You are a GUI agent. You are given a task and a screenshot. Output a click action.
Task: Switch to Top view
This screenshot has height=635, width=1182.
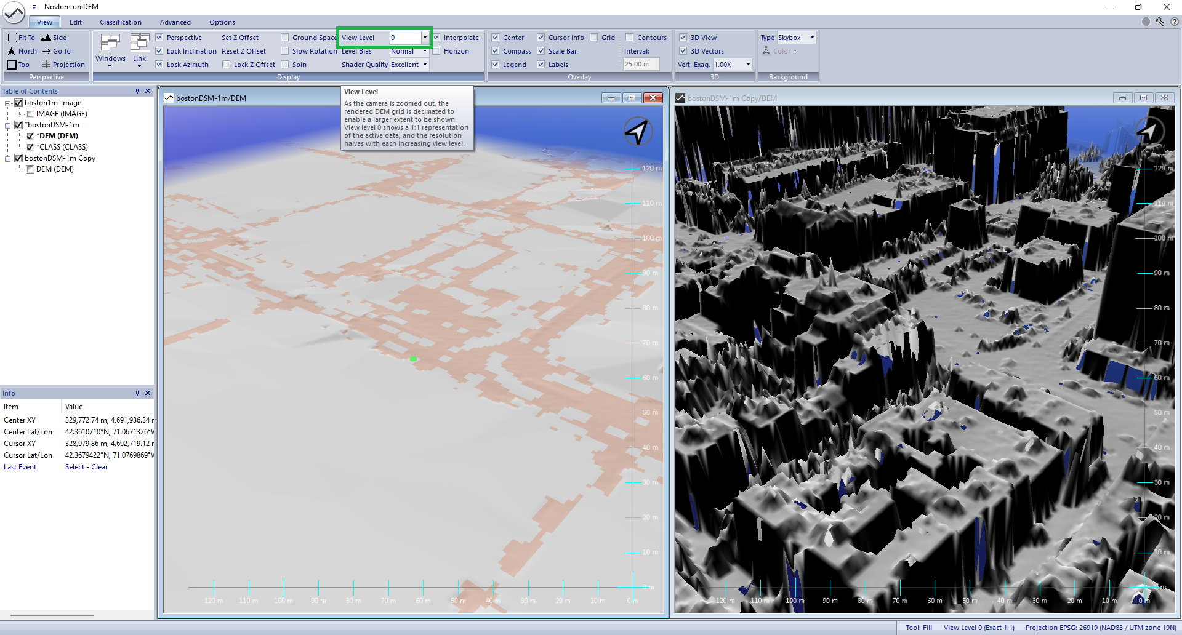pyautogui.click(x=18, y=65)
